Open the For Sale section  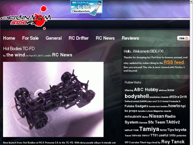31,38
